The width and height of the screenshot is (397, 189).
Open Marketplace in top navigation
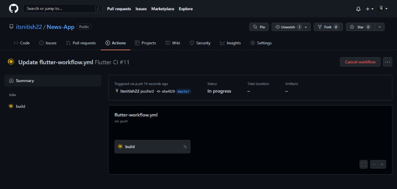point(163,9)
